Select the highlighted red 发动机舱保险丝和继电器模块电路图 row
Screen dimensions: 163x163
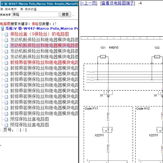tap(44, 45)
